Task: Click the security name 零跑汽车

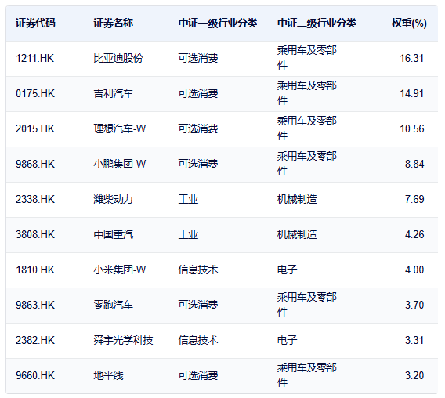Action: coord(114,306)
